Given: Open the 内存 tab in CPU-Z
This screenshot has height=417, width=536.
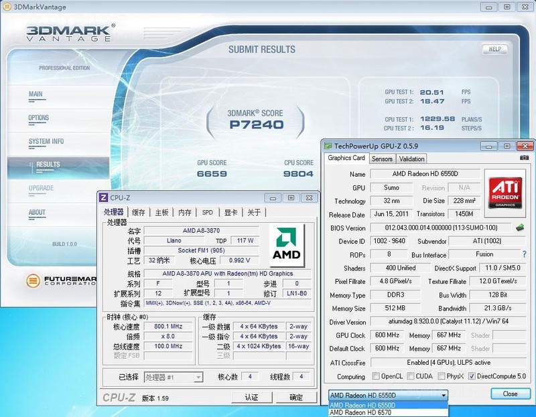Looking at the screenshot, I should coord(185,212).
